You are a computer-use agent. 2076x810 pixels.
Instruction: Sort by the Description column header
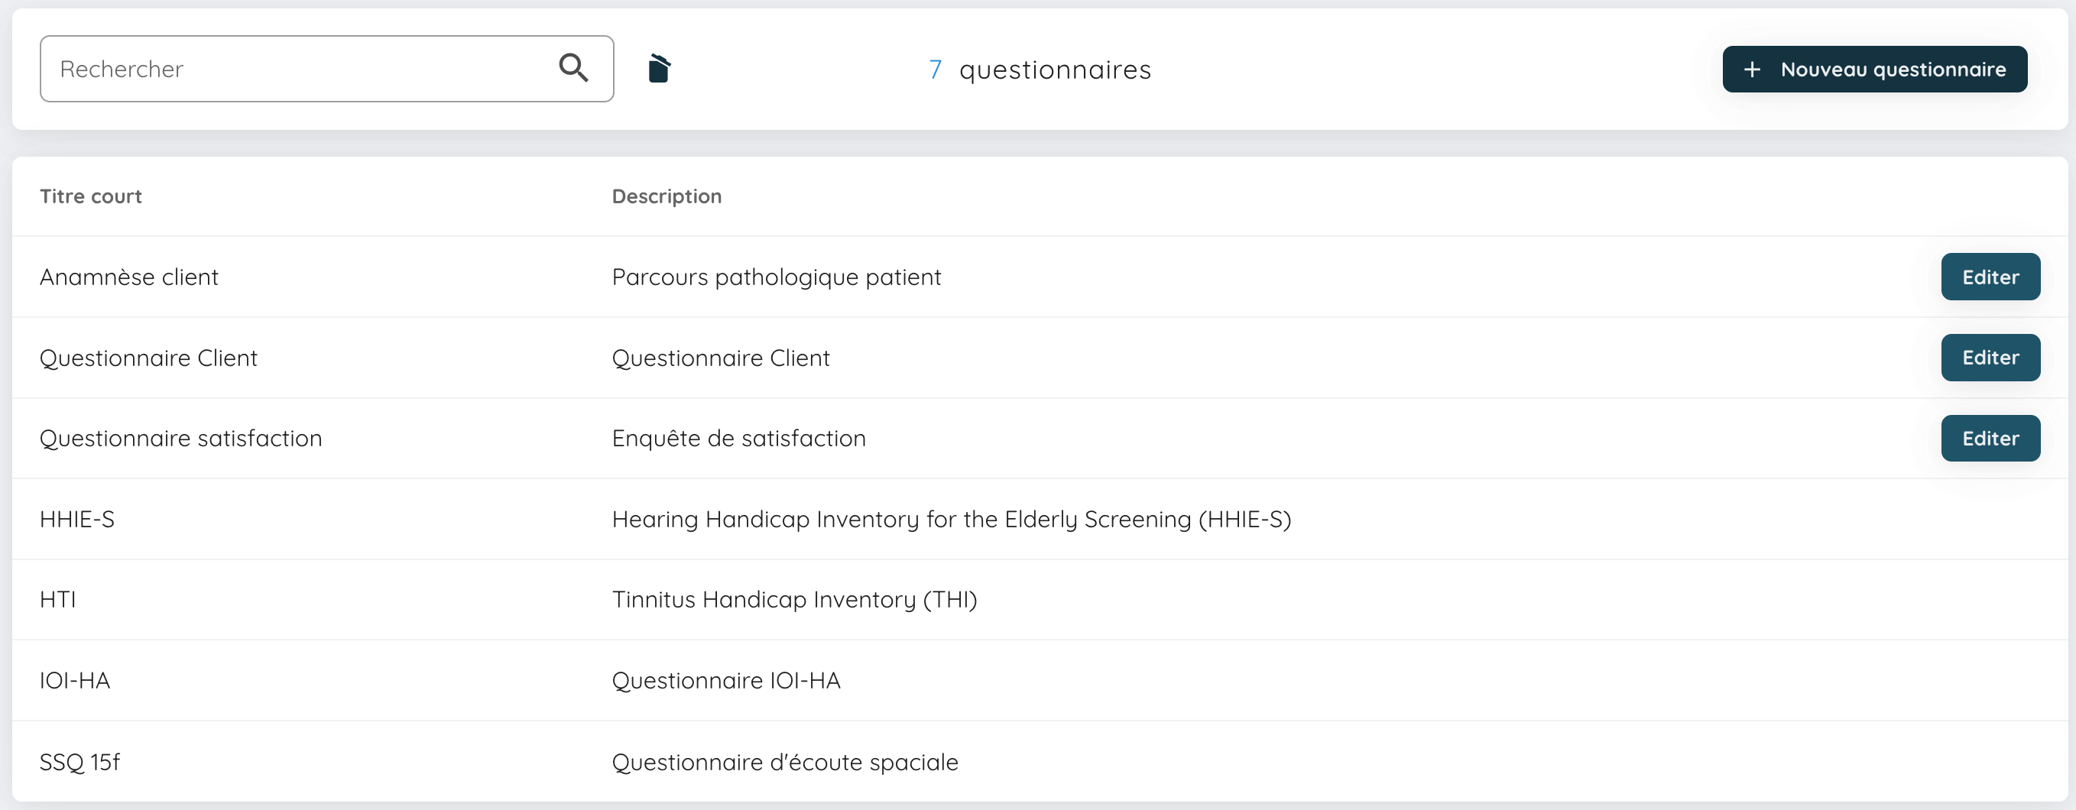click(x=667, y=195)
